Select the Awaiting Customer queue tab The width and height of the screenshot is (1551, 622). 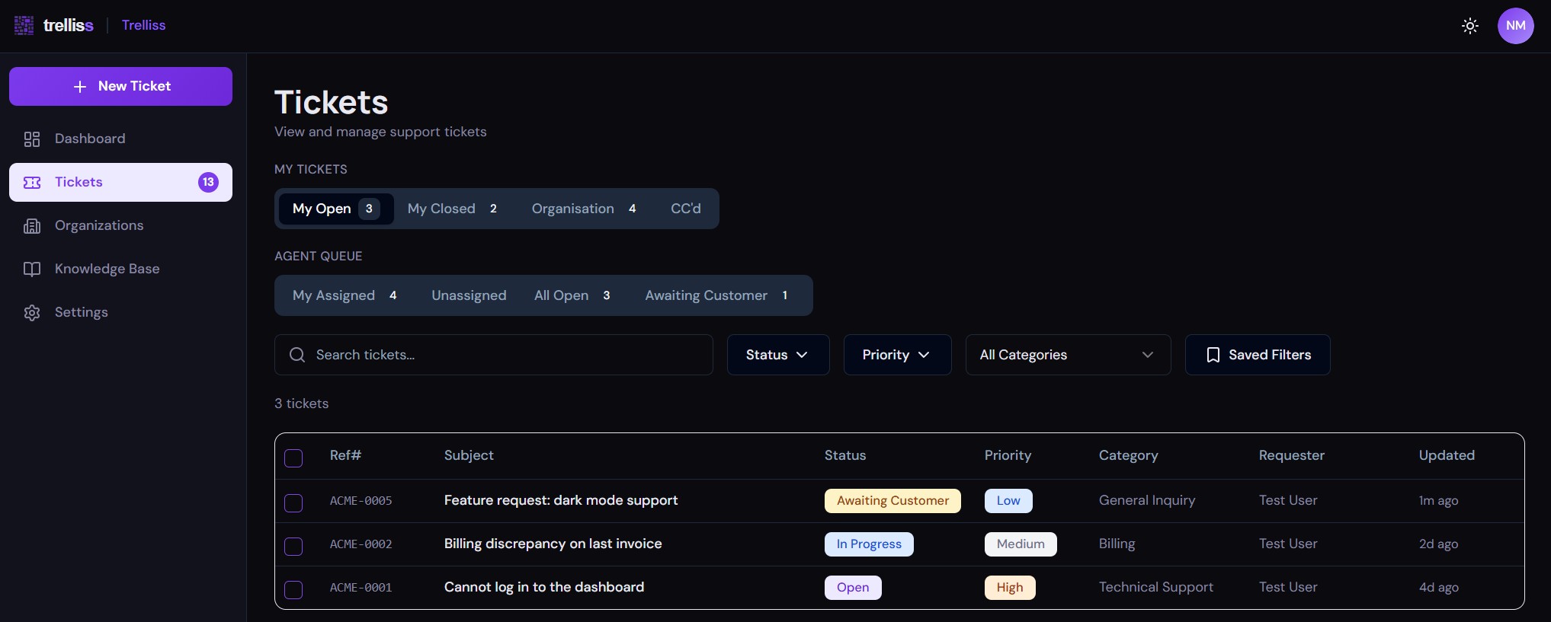[x=716, y=295]
